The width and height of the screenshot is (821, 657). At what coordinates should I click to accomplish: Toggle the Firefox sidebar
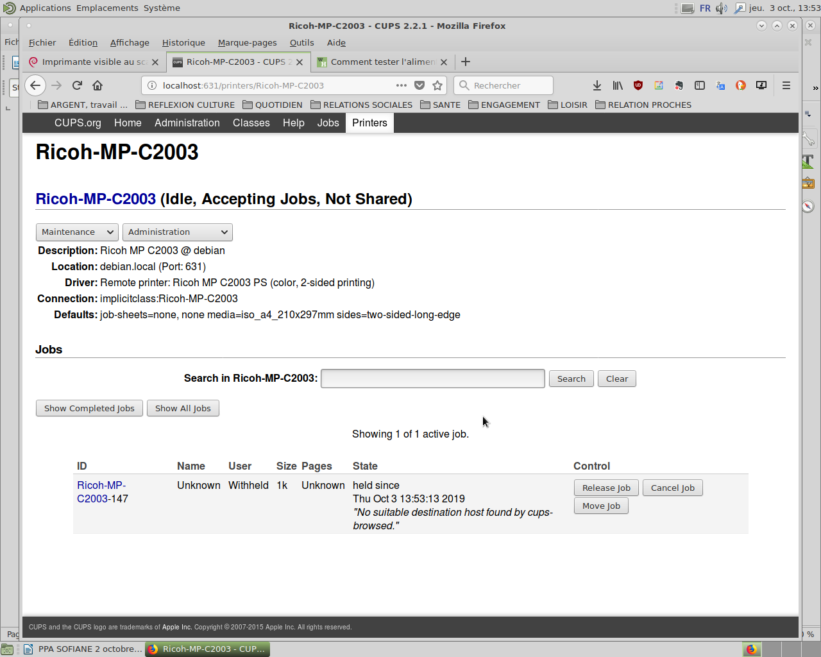tap(700, 85)
